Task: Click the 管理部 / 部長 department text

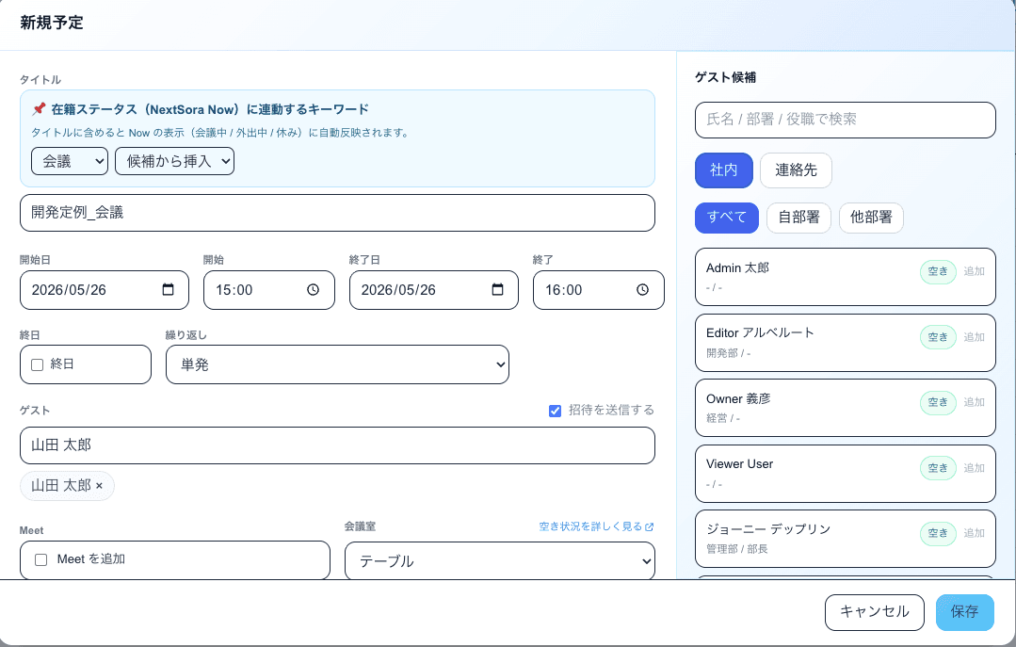Action: tap(736, 549)
